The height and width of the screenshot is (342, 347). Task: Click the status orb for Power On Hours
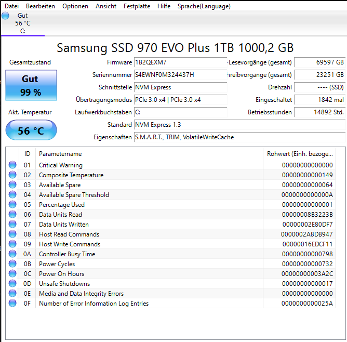pyautogui.click(x=12, y=273)
